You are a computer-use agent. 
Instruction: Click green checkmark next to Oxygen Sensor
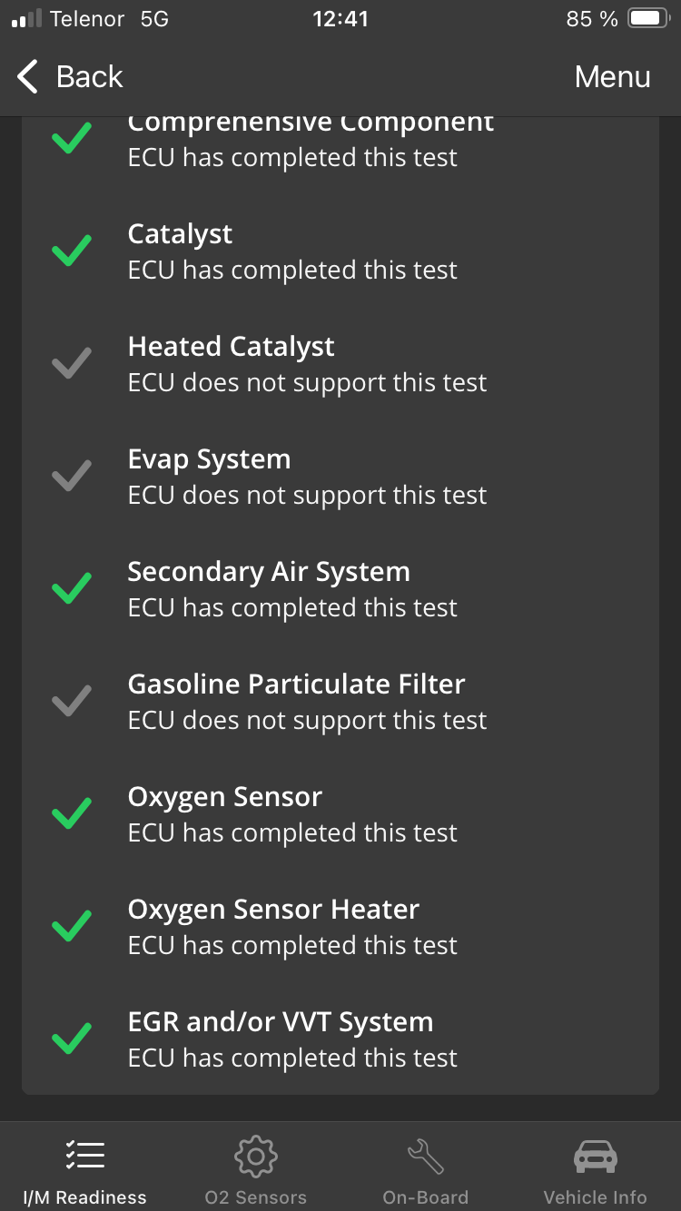[x=72, y=813]
